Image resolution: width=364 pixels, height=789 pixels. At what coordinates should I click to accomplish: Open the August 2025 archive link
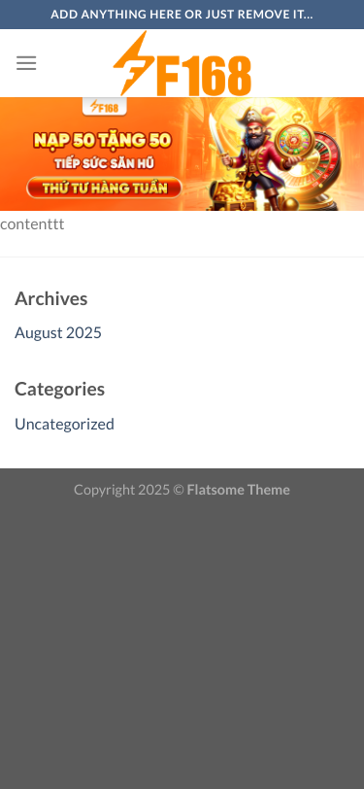coord(58,332)
